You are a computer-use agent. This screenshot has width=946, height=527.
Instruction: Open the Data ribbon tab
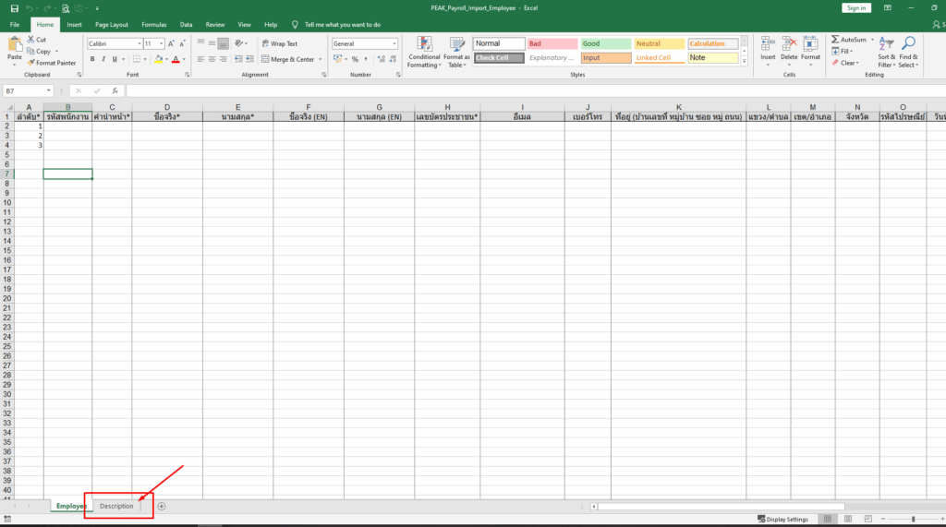click(186, 25)
